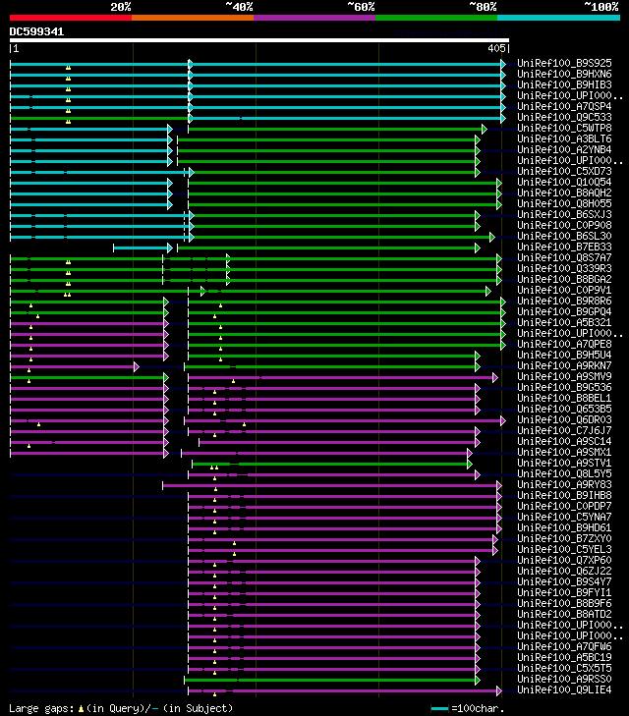Image resolution: width=629 pixels, height=716 pixels.
Task: Click the UniRef100_B9H5U4 hit name
Action: coord(564,356)
